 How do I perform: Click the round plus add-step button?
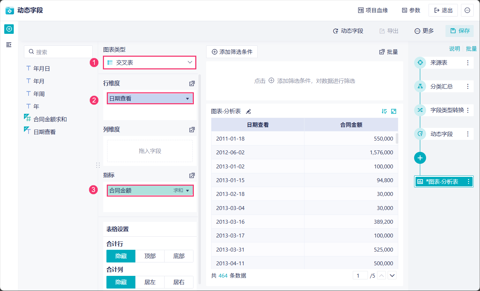(420, 158)
